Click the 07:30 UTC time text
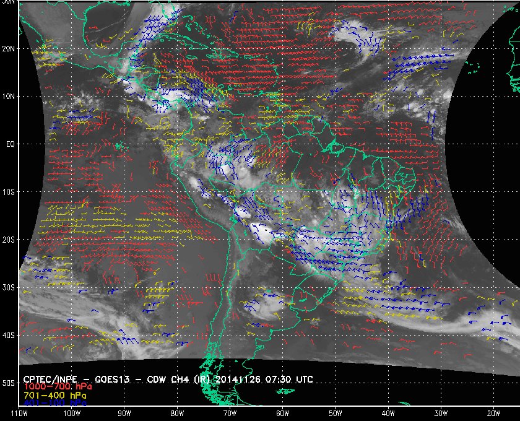This screenshot has height=421, width=520. pos(290,380)
